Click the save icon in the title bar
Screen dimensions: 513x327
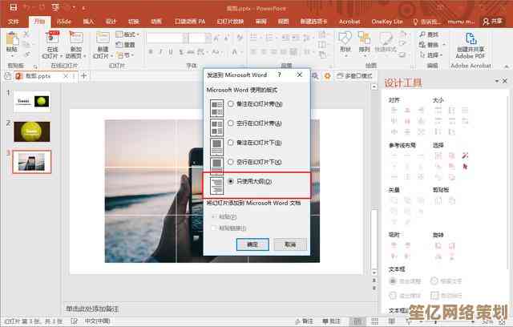tap(9, 6)
